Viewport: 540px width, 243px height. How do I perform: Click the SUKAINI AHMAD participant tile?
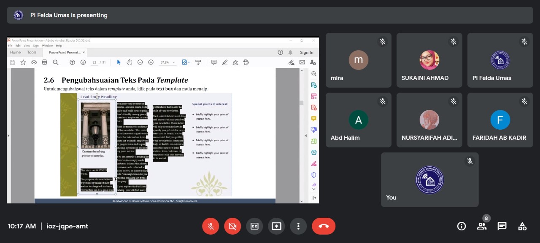429,60
